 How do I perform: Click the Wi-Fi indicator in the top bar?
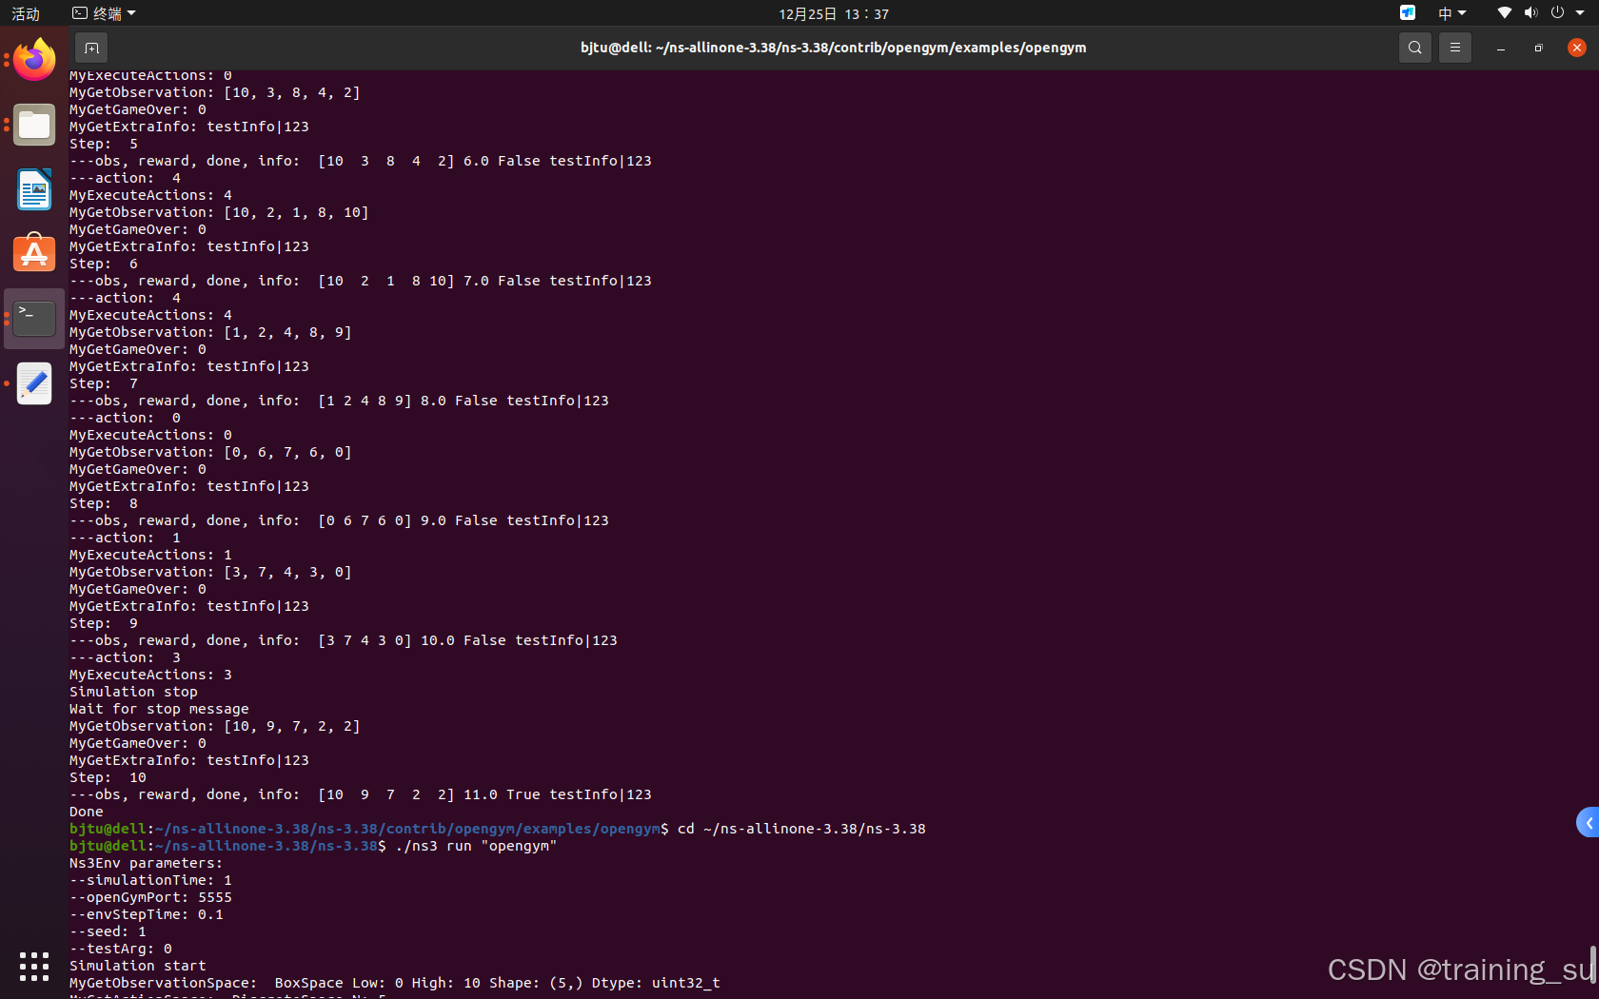coord(1503,12)
